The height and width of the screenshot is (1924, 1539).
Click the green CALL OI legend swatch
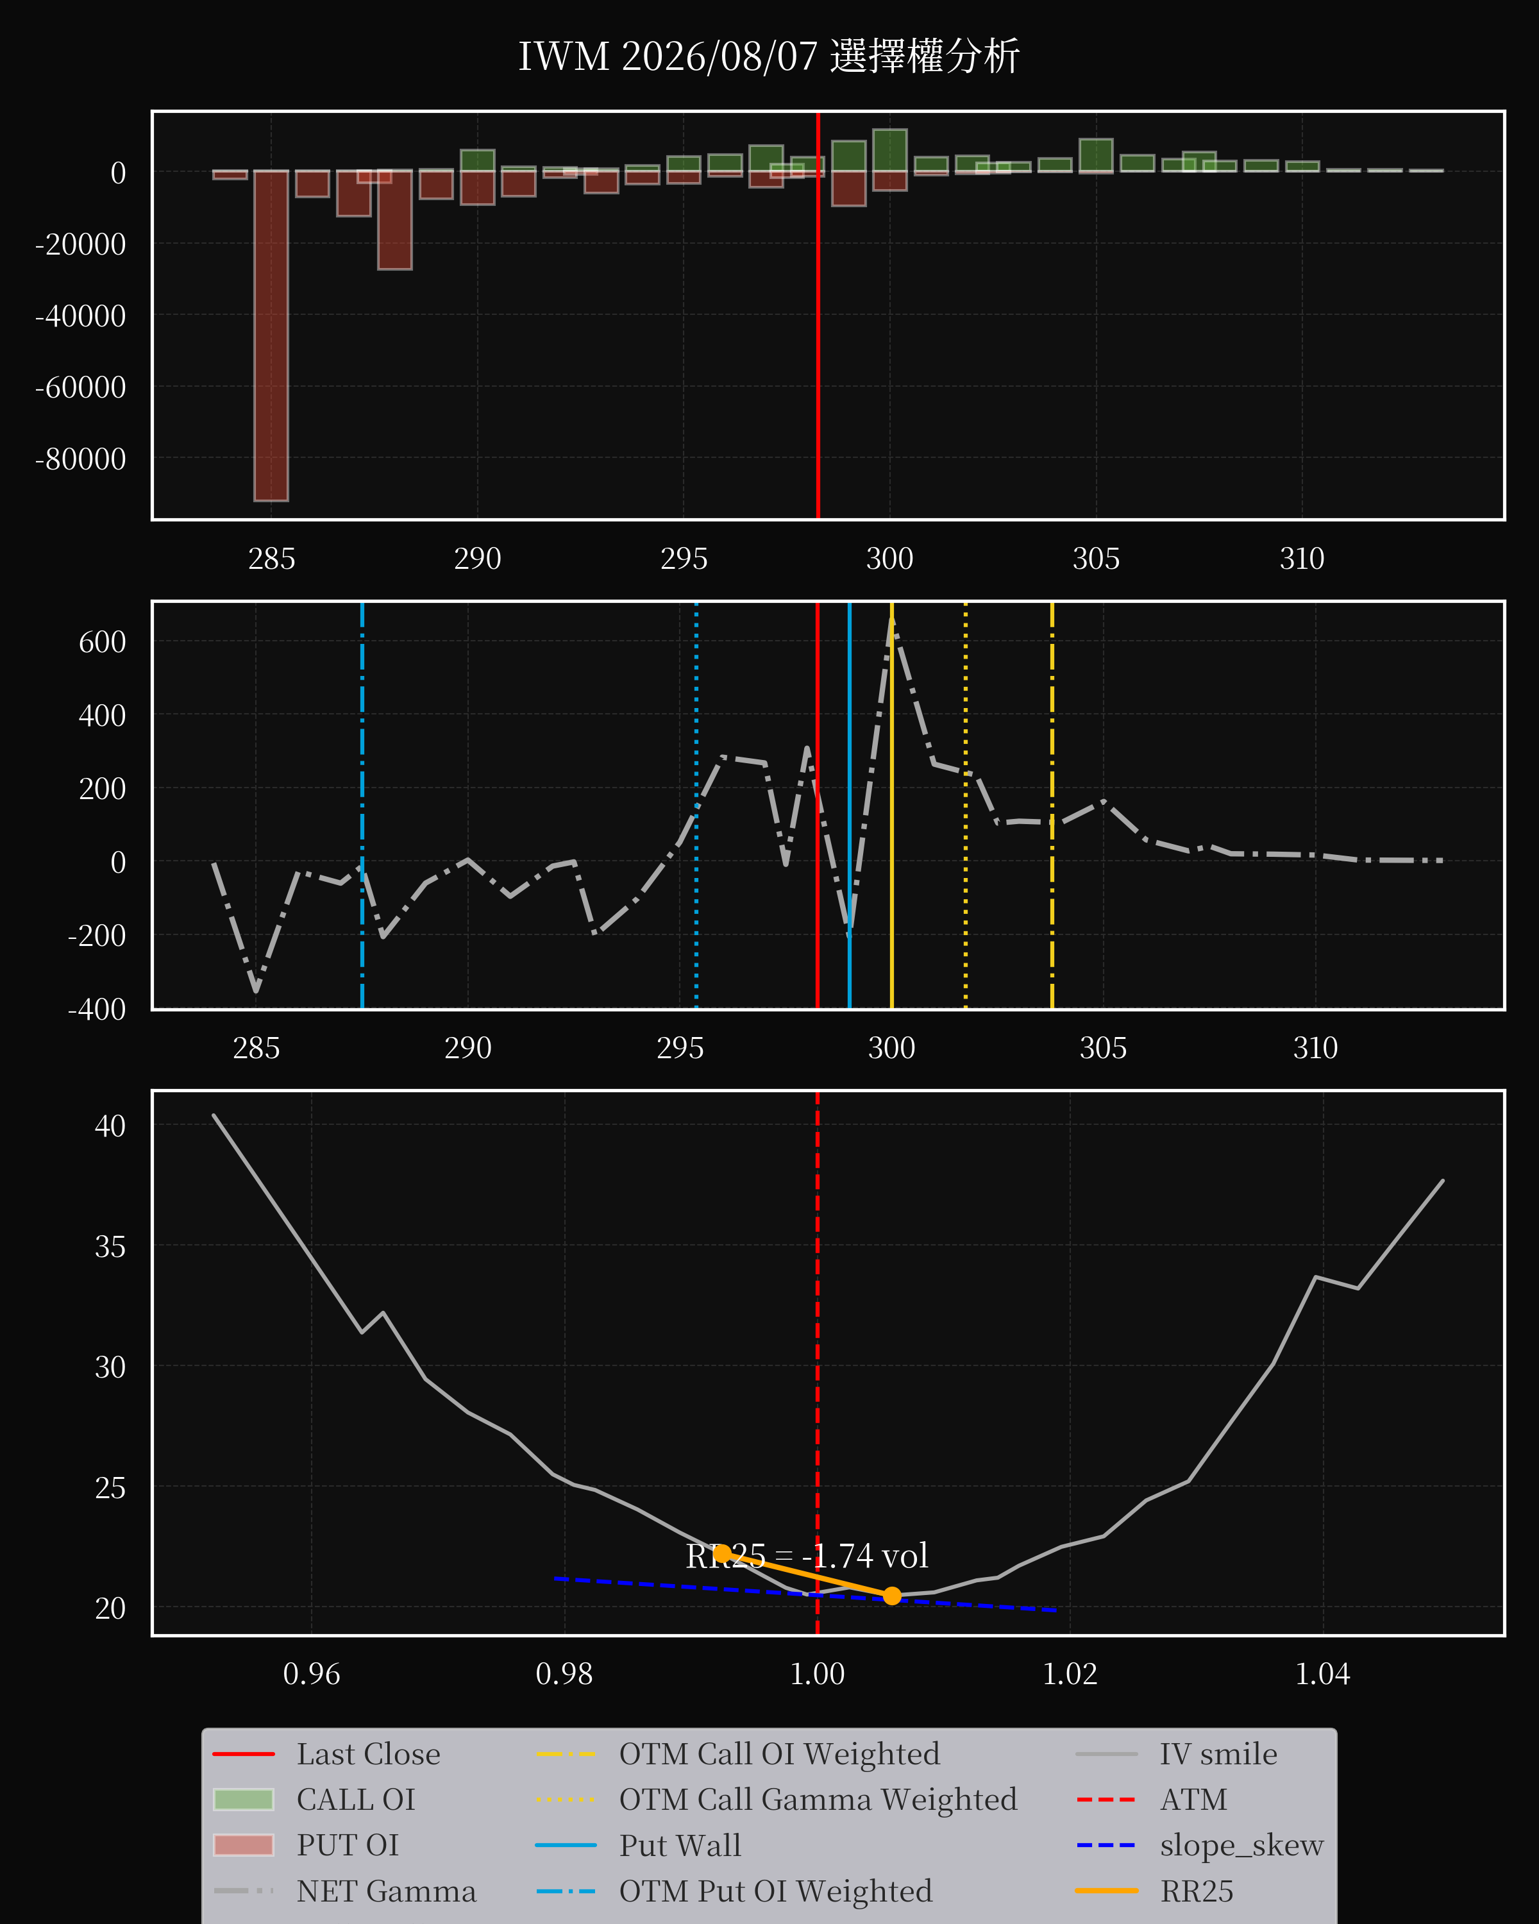(x=244, y=1799)
